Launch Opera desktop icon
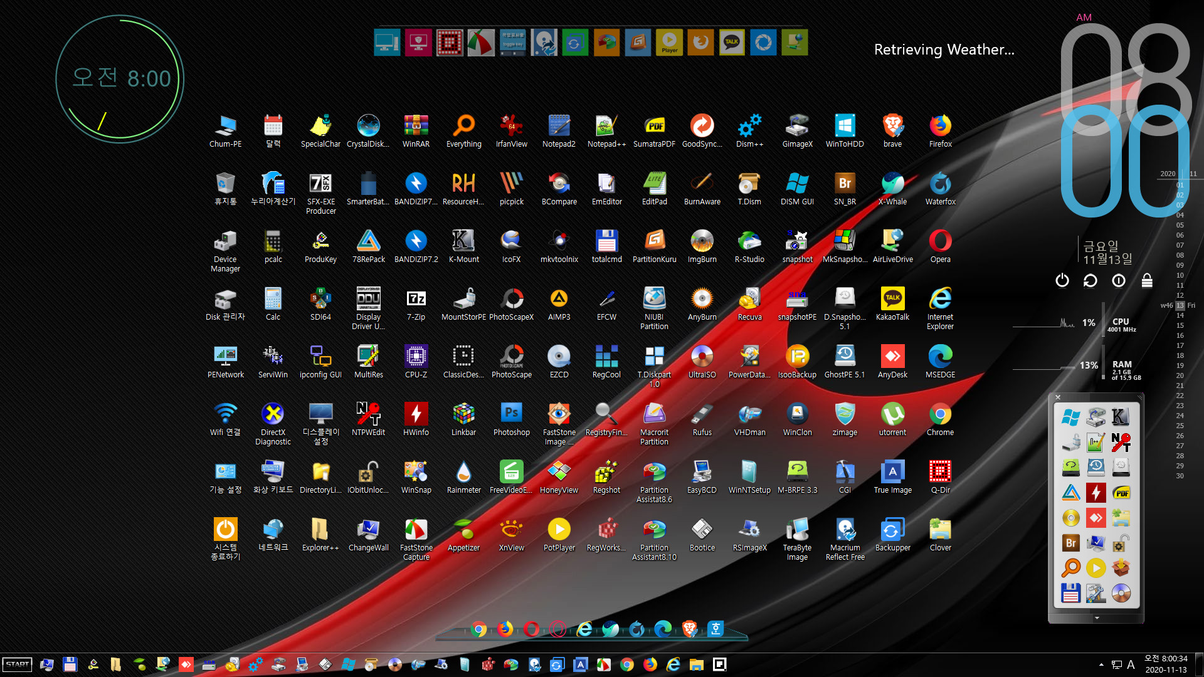The width and height of the screenshot is (1204, 677). tap(940, 247)
